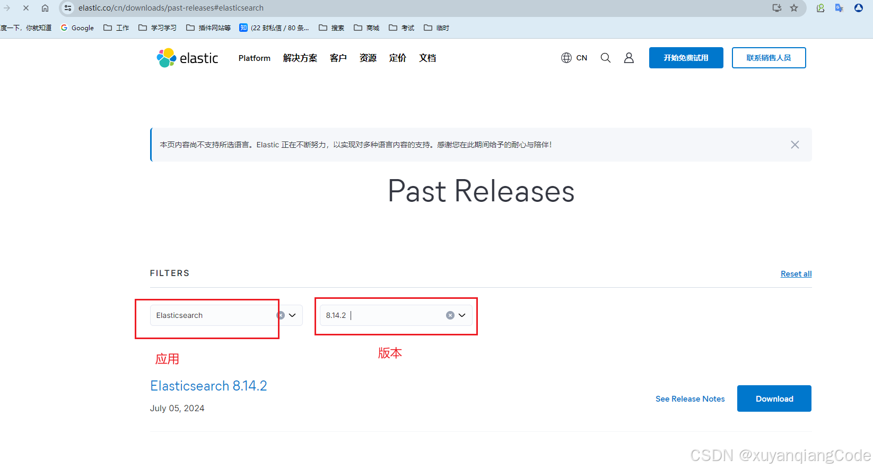
Task: Download Elasticsearch 8.14.2
Action: 774,398
